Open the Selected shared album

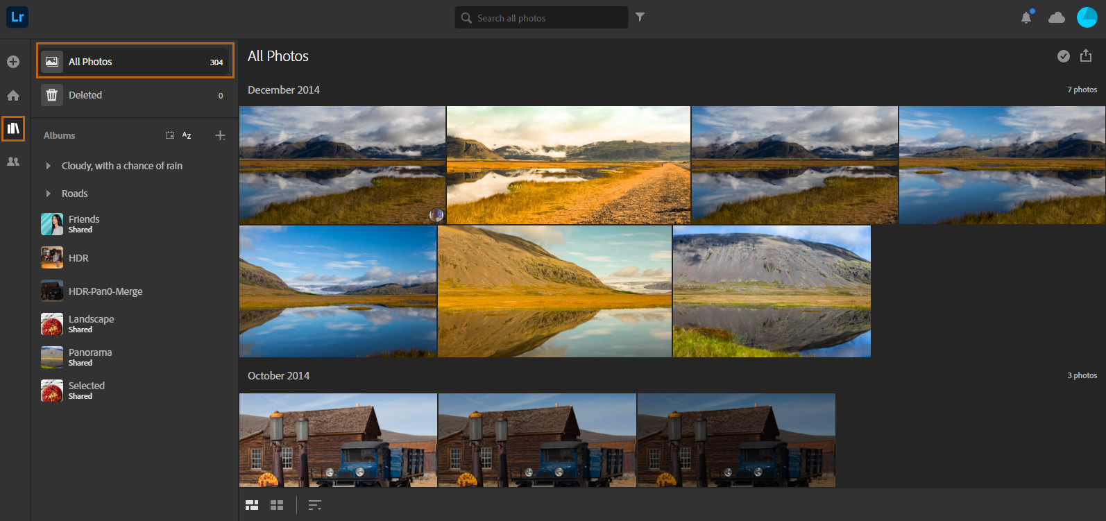[x=135, y=391]
